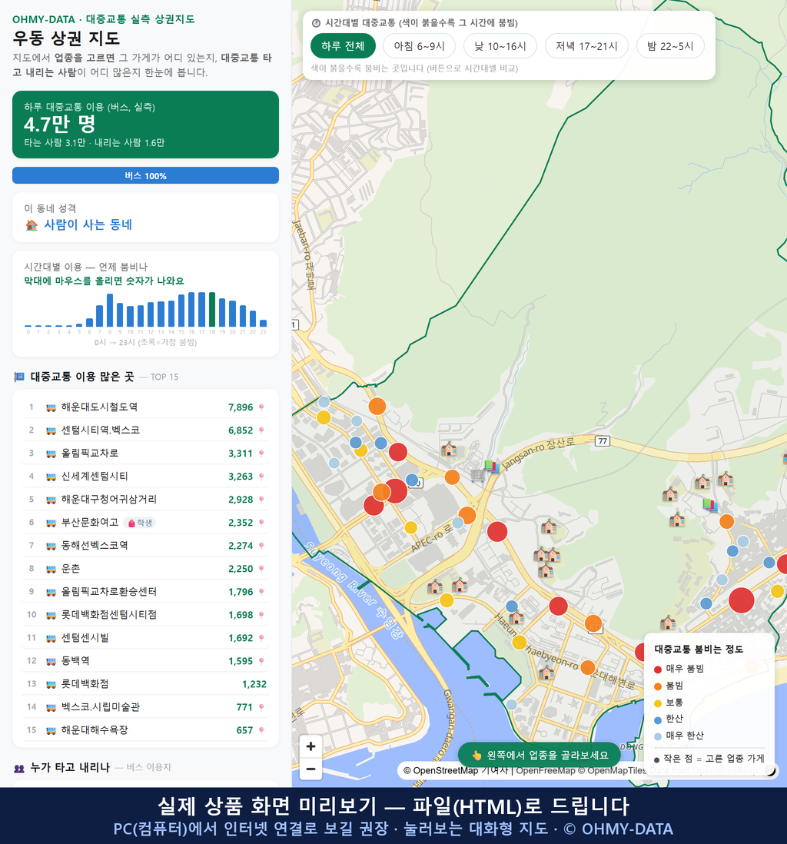Click the 4.7만 명 daily ridership card
787x844 pixels.
click(x=145, y=125)
